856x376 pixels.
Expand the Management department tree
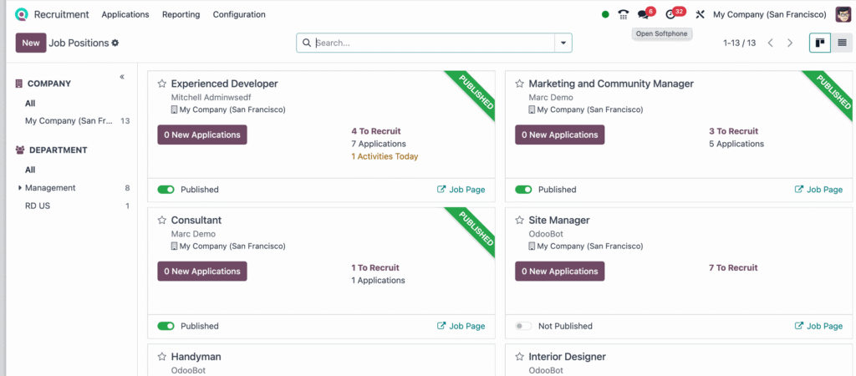click(20, 188)
